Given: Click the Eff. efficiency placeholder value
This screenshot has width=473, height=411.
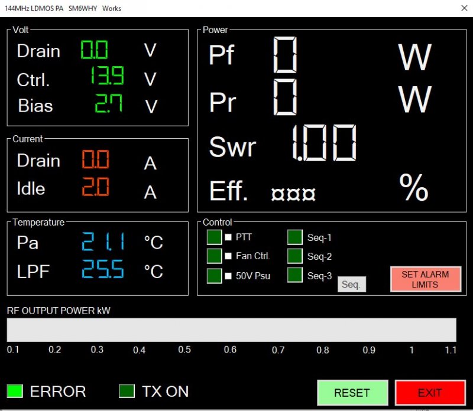Looking at the screenshot, I should coord(293,194).
